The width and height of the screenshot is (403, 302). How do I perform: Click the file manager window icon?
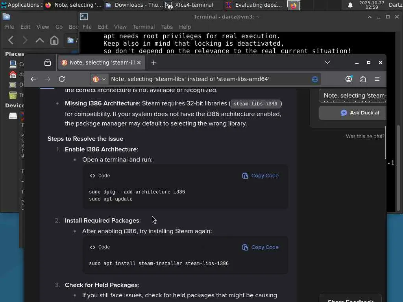pos(6,17)
